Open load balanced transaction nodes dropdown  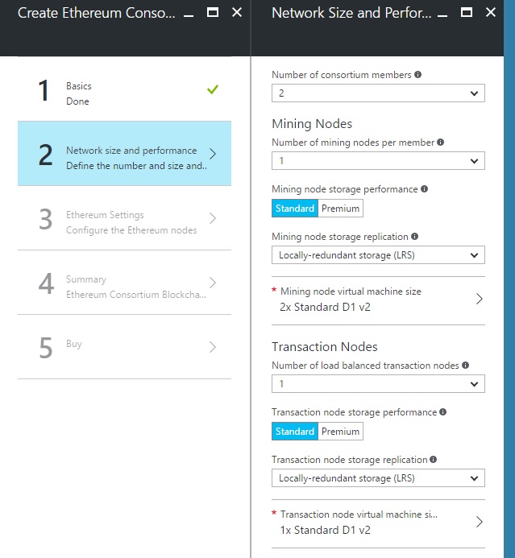pyautogui.click(x=378, y=383)
